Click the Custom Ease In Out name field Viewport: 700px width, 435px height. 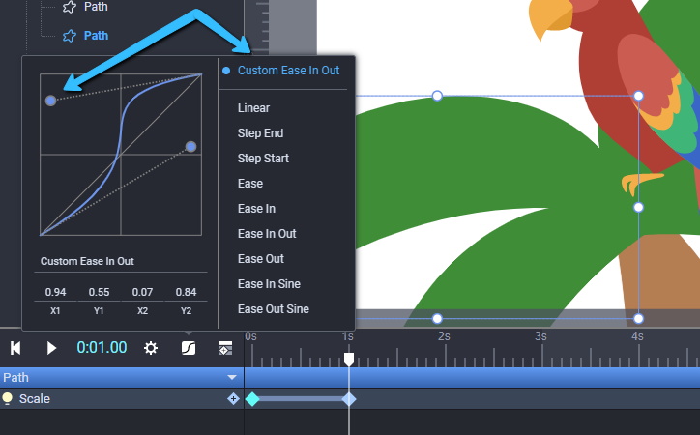tap(121, 261)
